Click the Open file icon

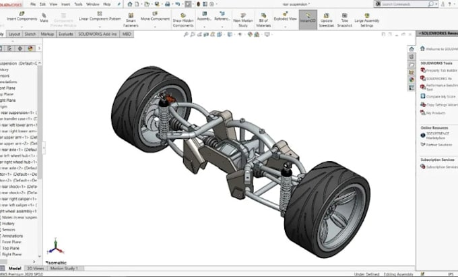[147, 4]
